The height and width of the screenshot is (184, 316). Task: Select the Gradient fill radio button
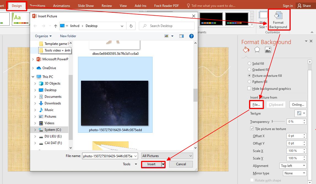point(250,69)
